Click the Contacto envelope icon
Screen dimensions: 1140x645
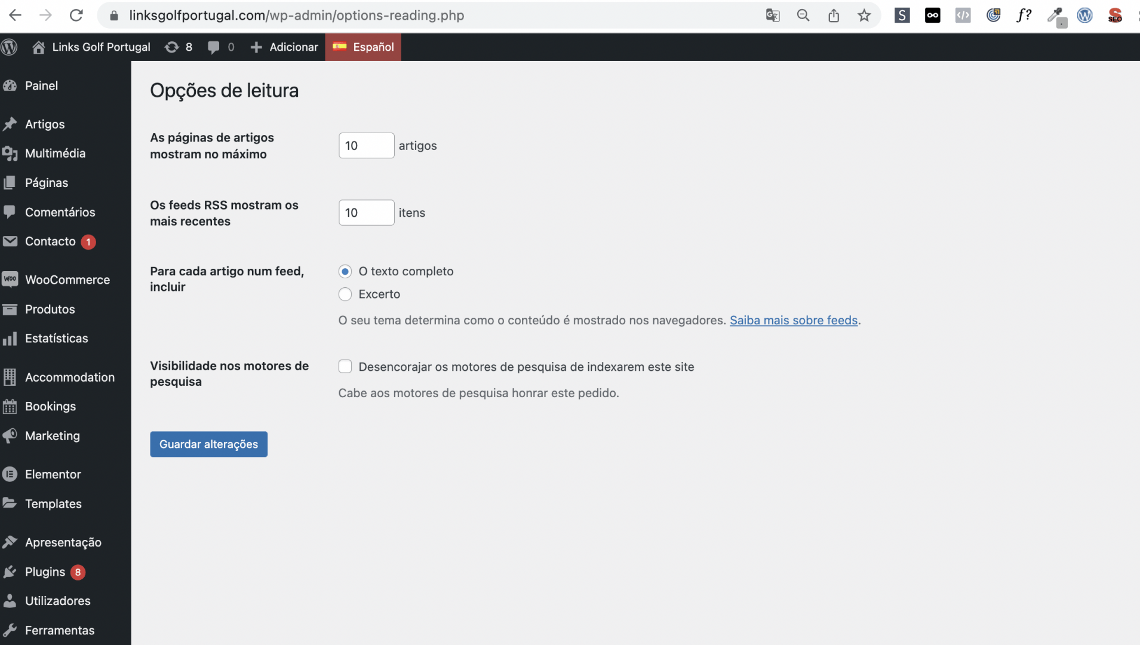[x=10, y=241]
